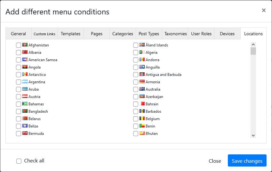Click the Belgium flag icon

tap(142, 119)
